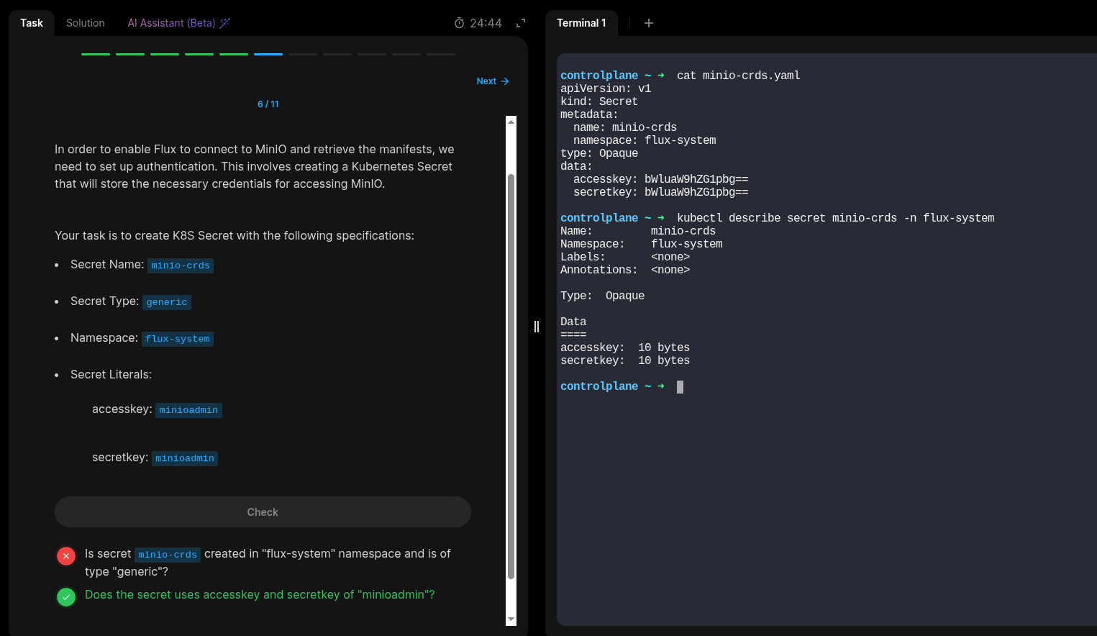Click the scroll up arrow in task panel
1097x636 pixels.
tap(511, 122)
